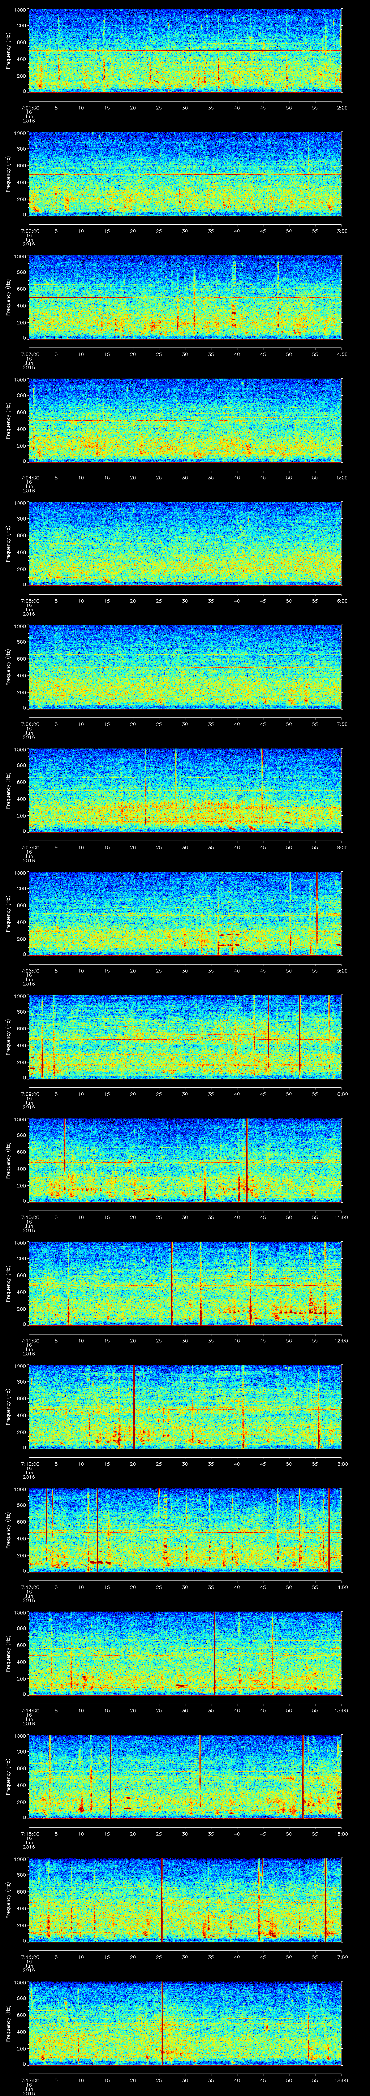Select the spectrogram starting at 7:02:00
This screenshot has height=2096, width=370.
click(x=185, y=174)
